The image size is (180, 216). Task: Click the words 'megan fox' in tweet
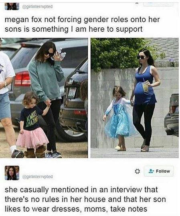click(x=23, y=20)
